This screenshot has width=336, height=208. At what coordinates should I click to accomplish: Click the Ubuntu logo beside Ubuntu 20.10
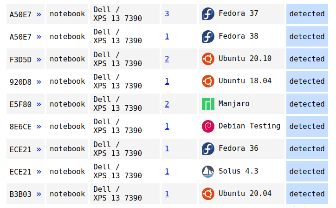pos(208,59)
